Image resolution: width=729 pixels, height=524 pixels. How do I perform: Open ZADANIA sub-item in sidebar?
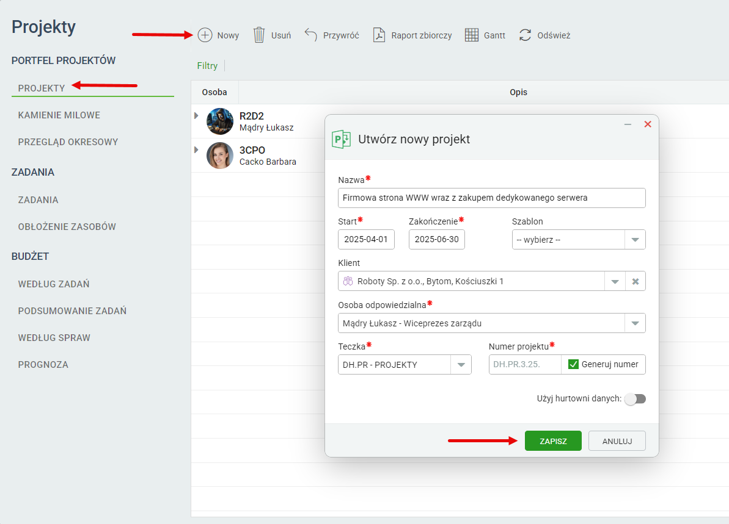point(38,200)
